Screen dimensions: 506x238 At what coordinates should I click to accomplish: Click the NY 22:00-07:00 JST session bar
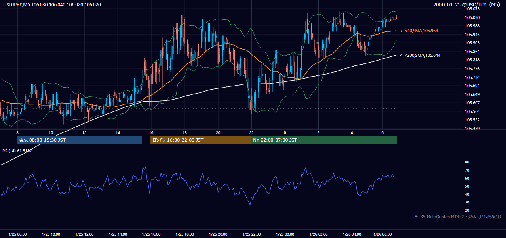[324, 140]
